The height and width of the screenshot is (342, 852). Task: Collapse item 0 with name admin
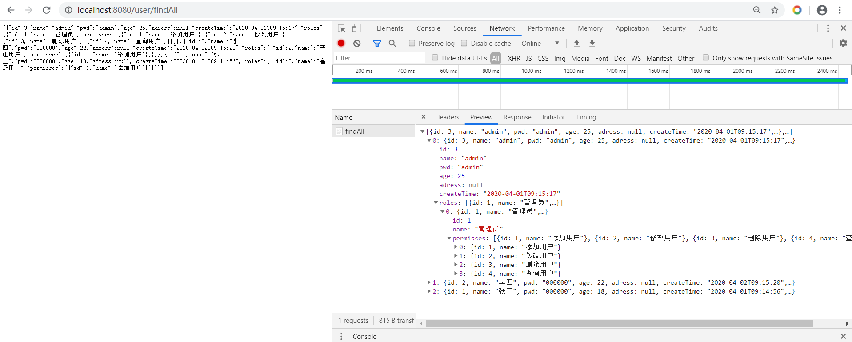pos(429,140)
